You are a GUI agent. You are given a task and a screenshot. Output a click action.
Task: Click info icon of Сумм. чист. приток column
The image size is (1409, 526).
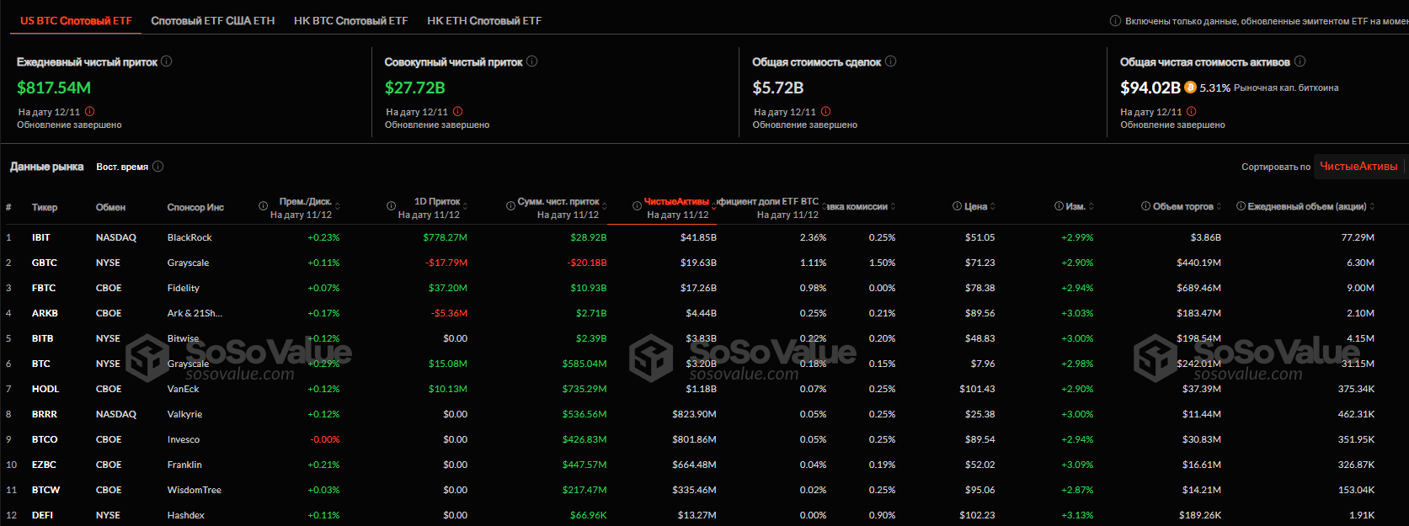511,206
